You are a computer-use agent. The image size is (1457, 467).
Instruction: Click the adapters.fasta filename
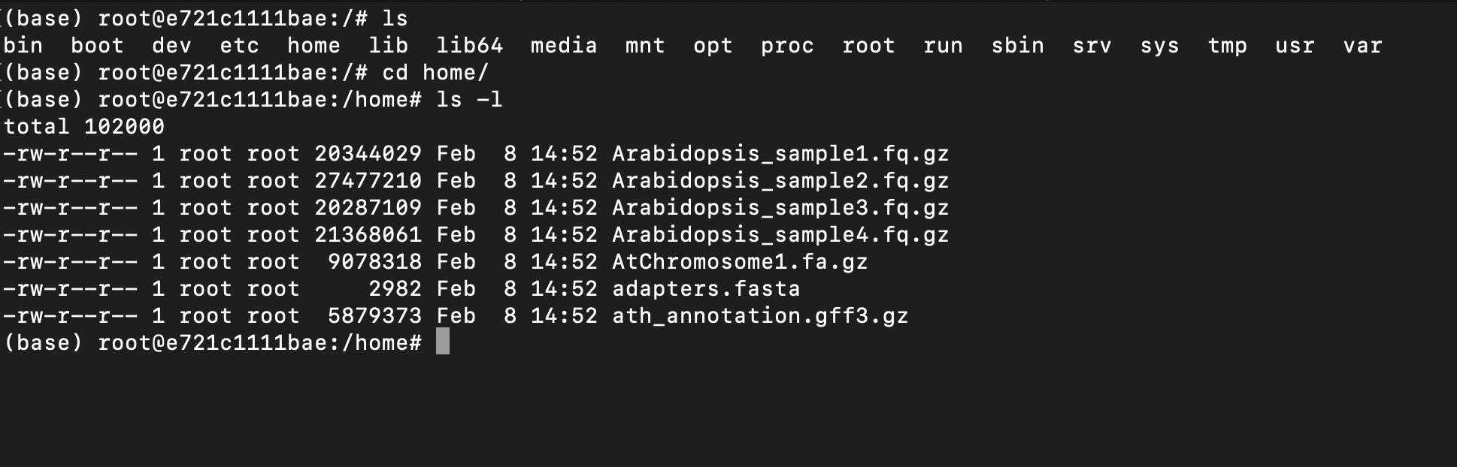point(706,289)
